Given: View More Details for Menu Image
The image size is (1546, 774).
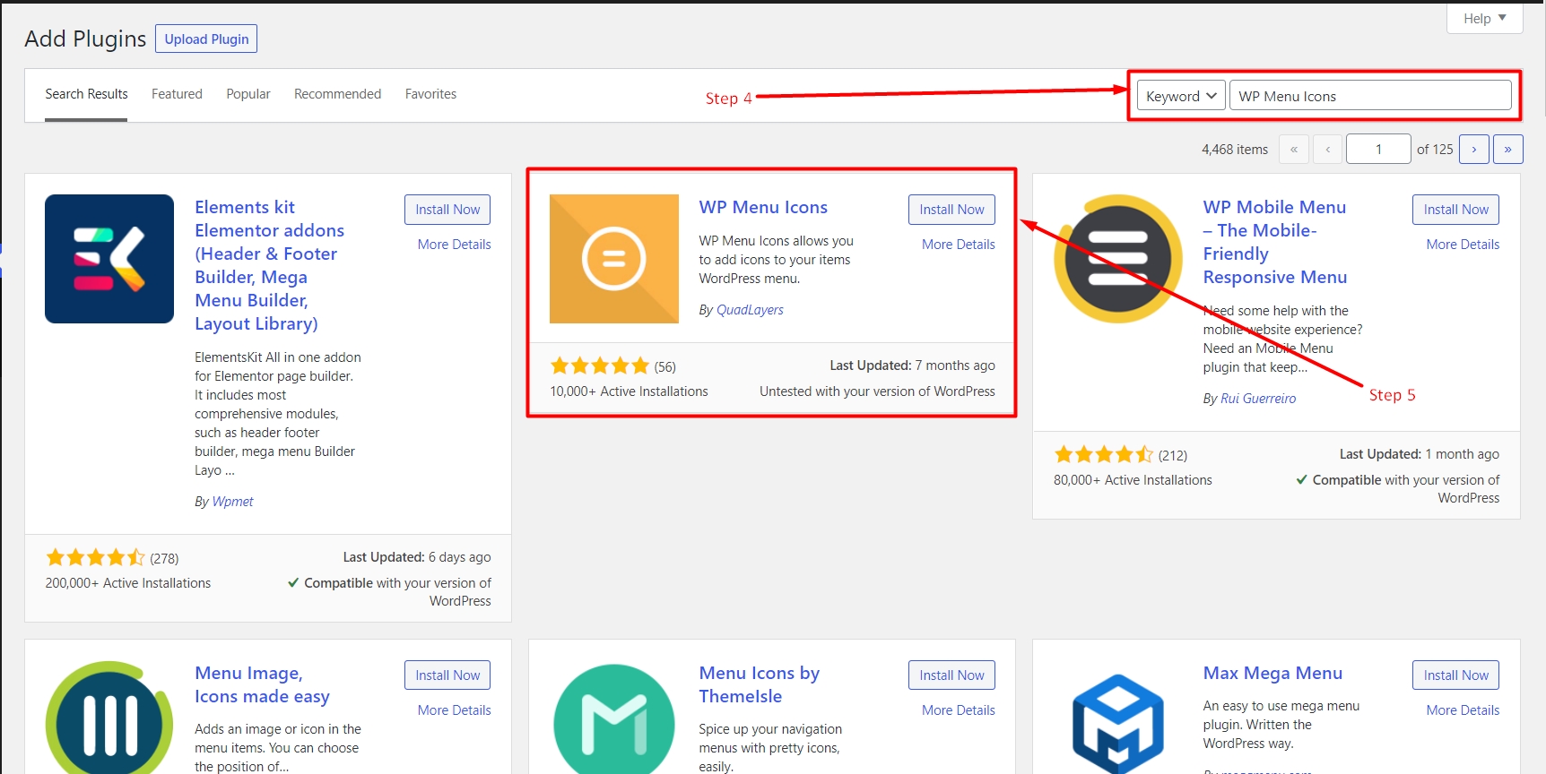Looking at the screenshot, I should tap(454, 710).
